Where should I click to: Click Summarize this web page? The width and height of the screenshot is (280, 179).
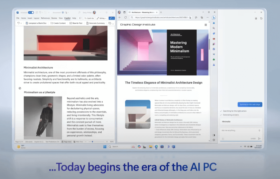(250, 104)
